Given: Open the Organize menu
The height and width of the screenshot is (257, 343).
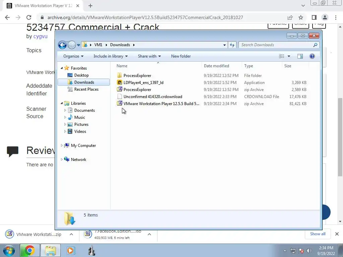Looking at the screenshot, I should click(73, 56).
